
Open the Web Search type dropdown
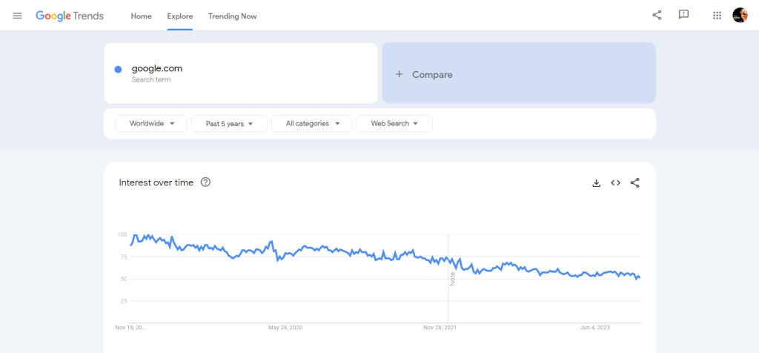pyautogui.click(x=394, y=124)
